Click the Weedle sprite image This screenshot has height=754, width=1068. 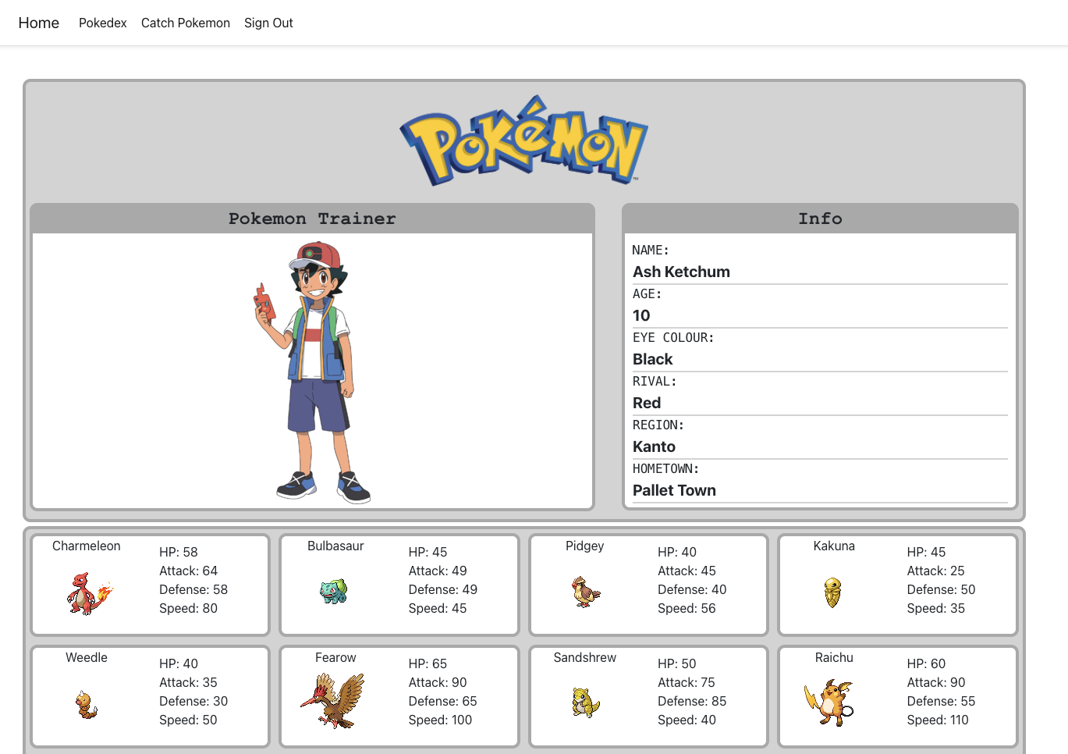(87, 705)
